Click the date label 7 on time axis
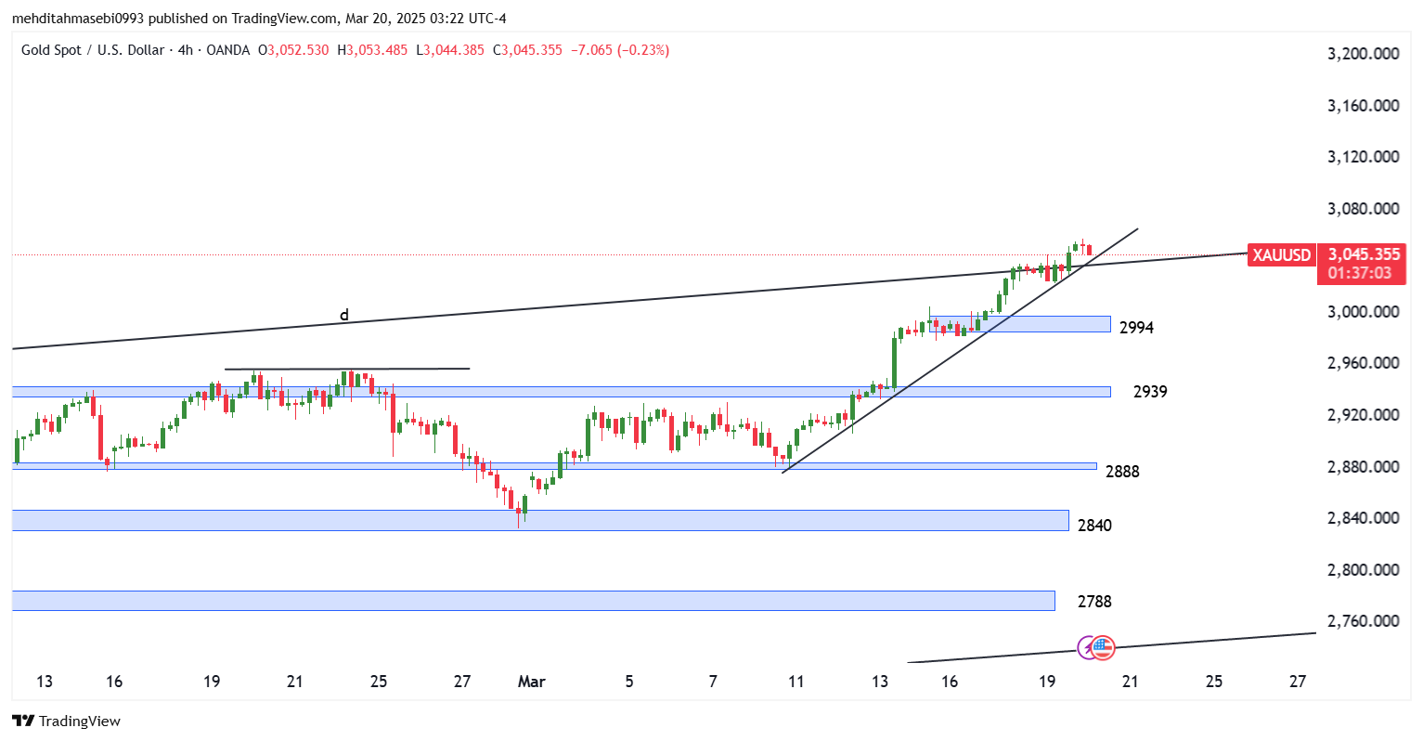Screen dimensions: 1423x741 click(x=713, y=682)
